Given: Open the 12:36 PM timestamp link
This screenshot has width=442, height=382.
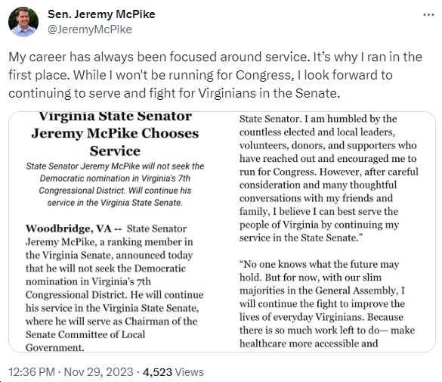Looking at the screenshot, I should [x=32, y=372].
